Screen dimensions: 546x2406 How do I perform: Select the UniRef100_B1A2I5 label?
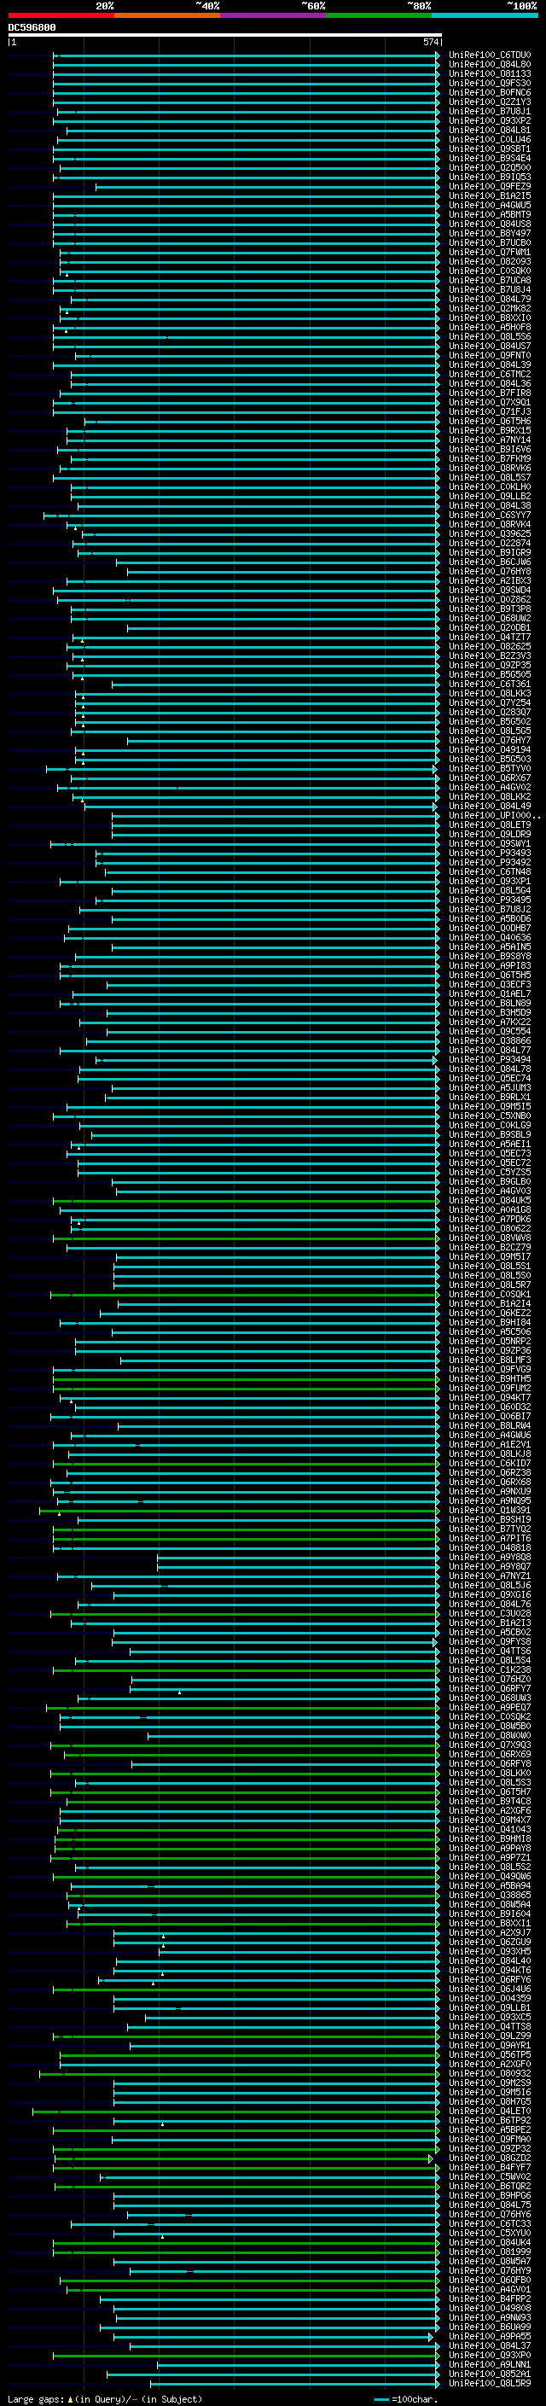point(489,195)
